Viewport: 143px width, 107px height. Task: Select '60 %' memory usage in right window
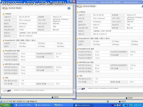pyautogui.click(x=132, y=82)
